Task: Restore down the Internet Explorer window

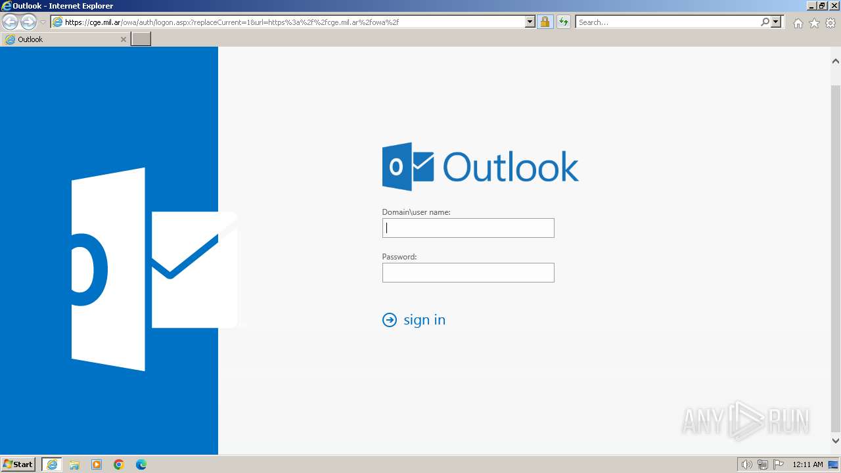Action: 822,5
